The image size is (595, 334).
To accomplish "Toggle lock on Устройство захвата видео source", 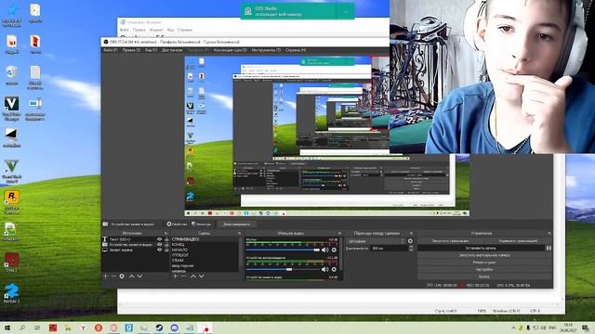I will pos(166,245).
